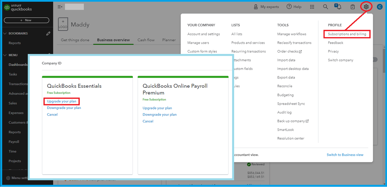Open the Settings gear icon
This screenshot has height=187, width=387.
pos(366,7)
